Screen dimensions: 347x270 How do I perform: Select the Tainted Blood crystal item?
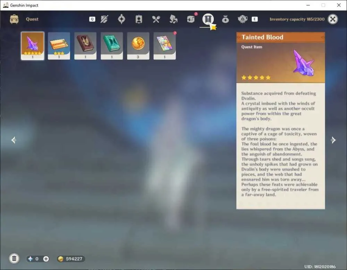[x=33, y=46]
